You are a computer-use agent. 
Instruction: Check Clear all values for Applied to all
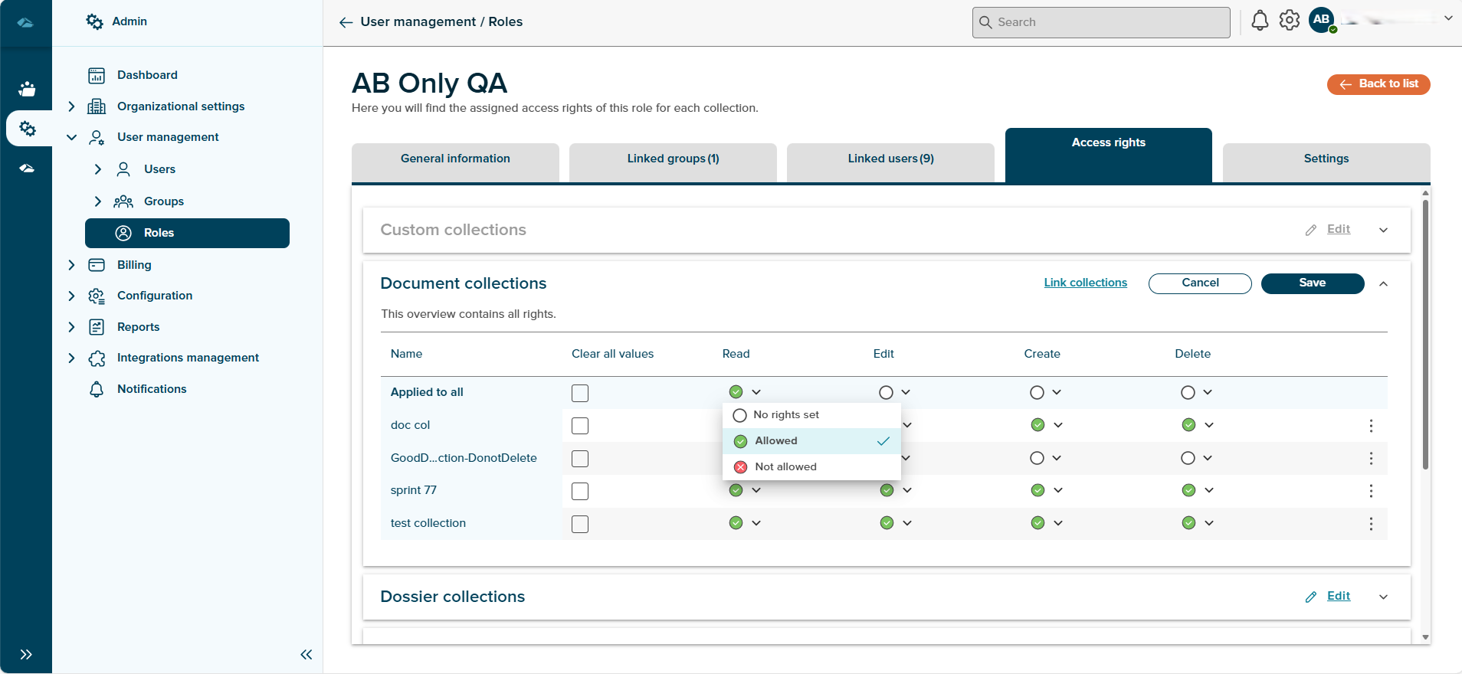coord(580,393)
